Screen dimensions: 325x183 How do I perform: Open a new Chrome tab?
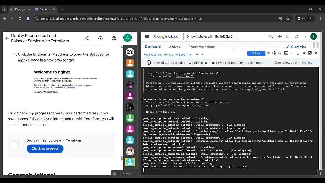pyautogui.click(x=62, y=9)
